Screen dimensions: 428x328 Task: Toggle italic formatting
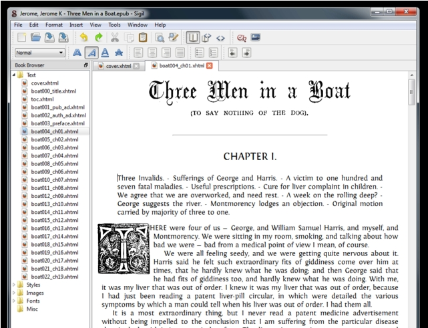coord(91,53)
